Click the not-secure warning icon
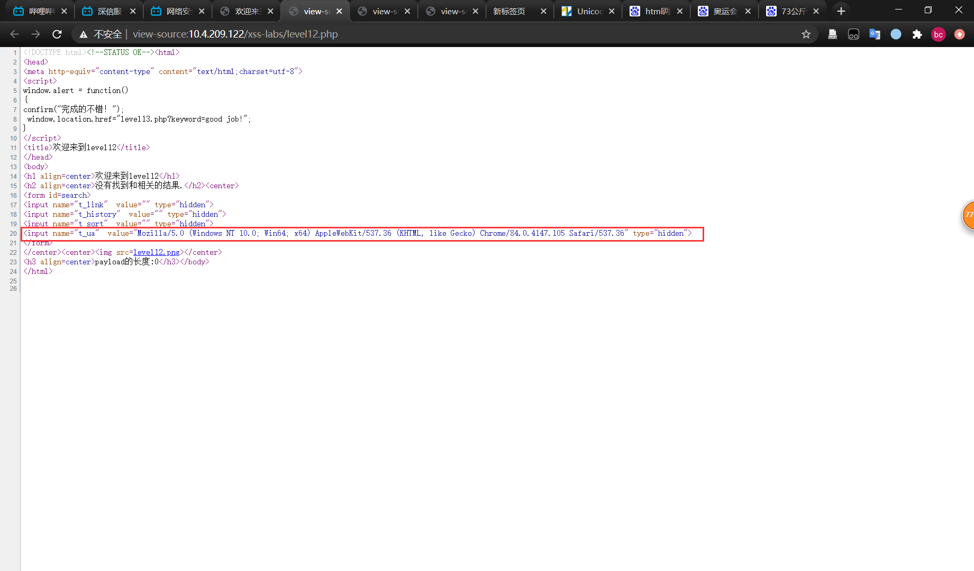 [84, 34]
